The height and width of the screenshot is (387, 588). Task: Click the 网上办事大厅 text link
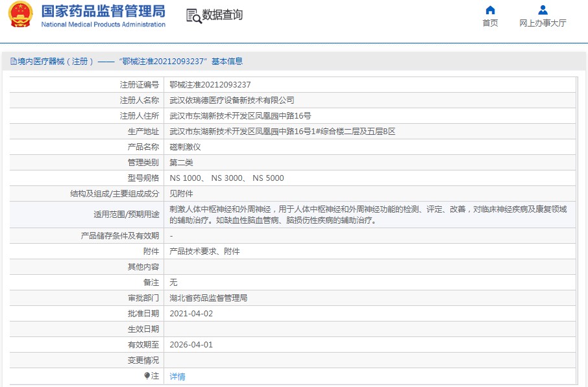[x=543, y=23]
